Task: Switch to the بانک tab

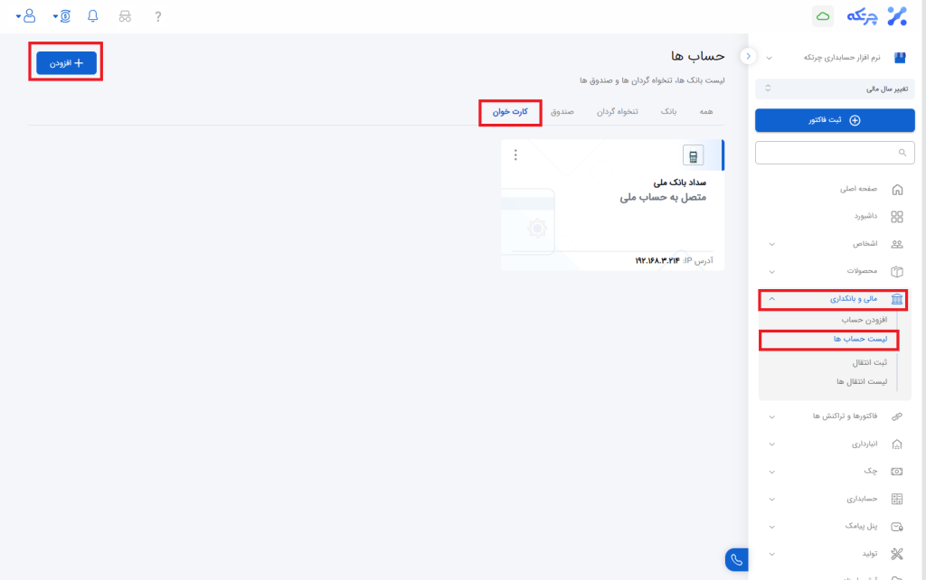Action: [668, 112]
